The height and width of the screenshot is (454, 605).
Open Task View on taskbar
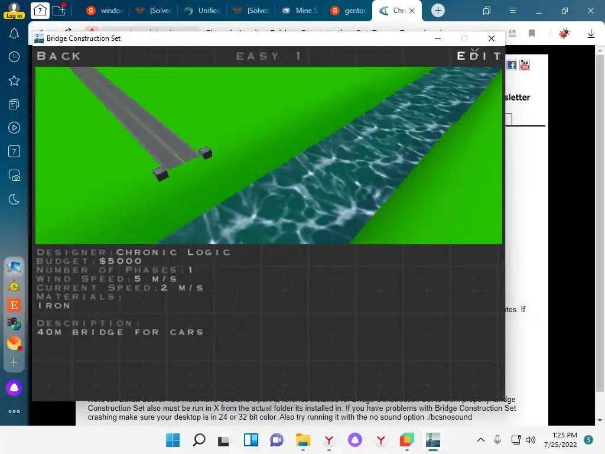(x=225, y=440)
